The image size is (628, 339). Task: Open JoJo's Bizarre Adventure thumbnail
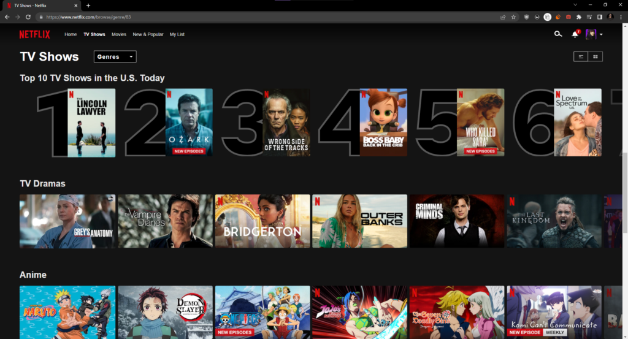pyautogui.click(x=359, y=312)
